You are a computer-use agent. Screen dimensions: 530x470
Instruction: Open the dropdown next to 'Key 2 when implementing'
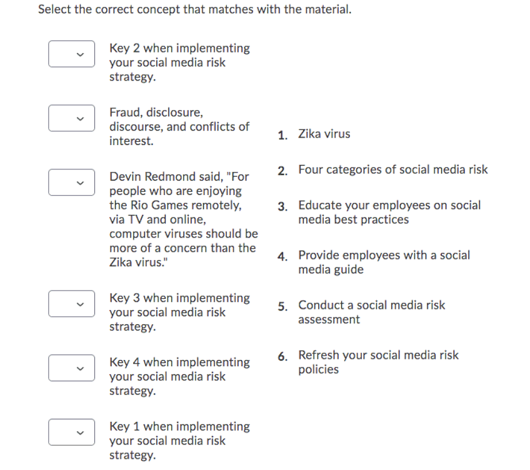(x=71, y=54)
